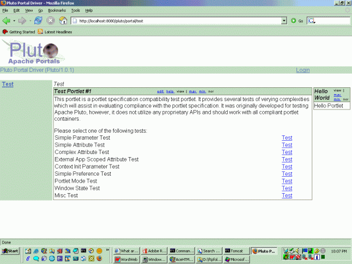Open the Bookmarks menu
Image resolution: width=352 pixels, height=264 pixels.
[57, 10]
